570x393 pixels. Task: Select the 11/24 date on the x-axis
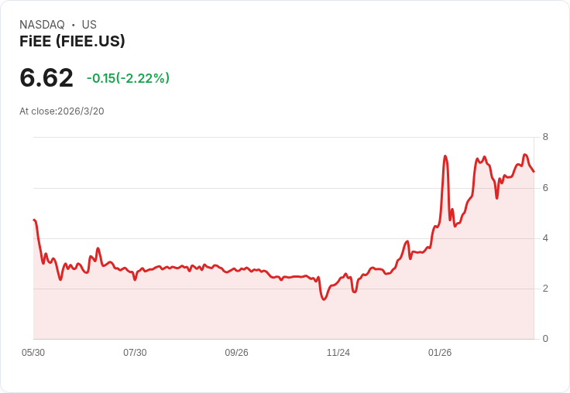coord(338,353)
